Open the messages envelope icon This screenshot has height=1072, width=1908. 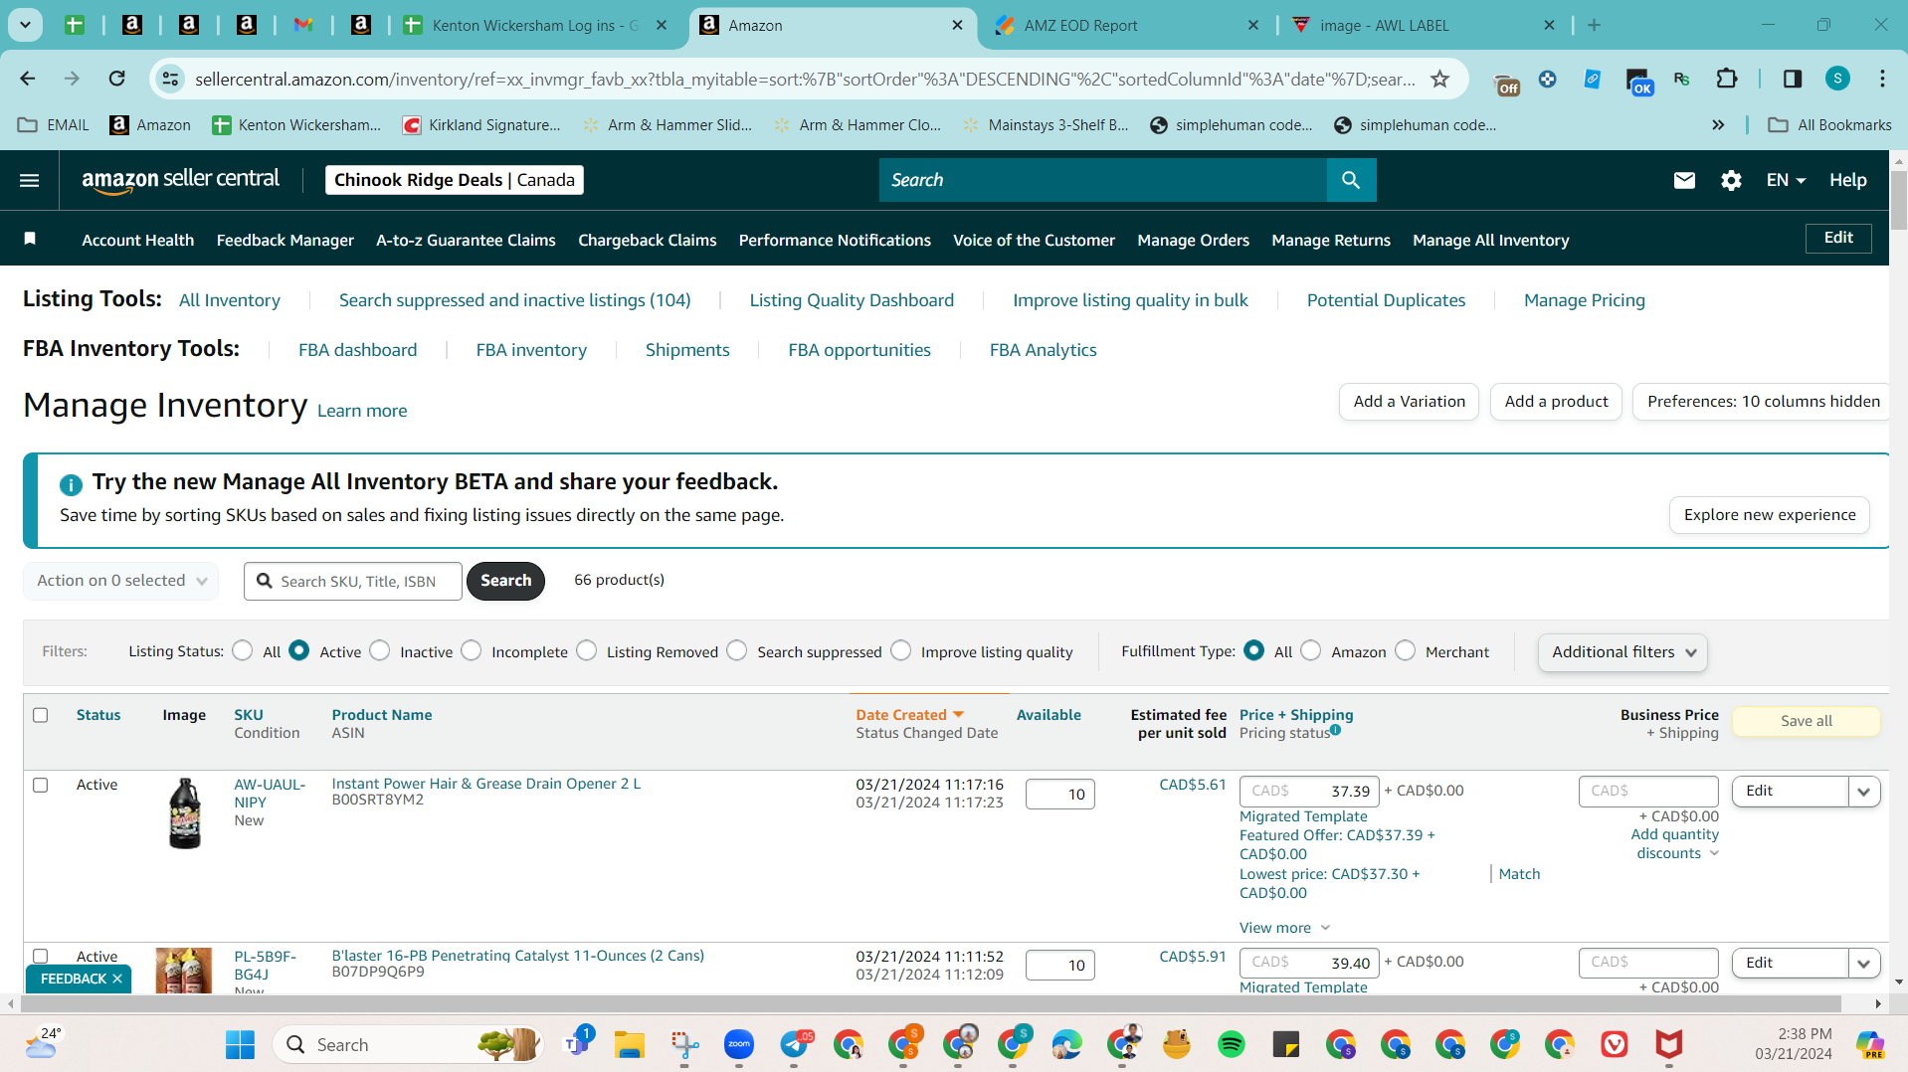[x=1684, y=180]
